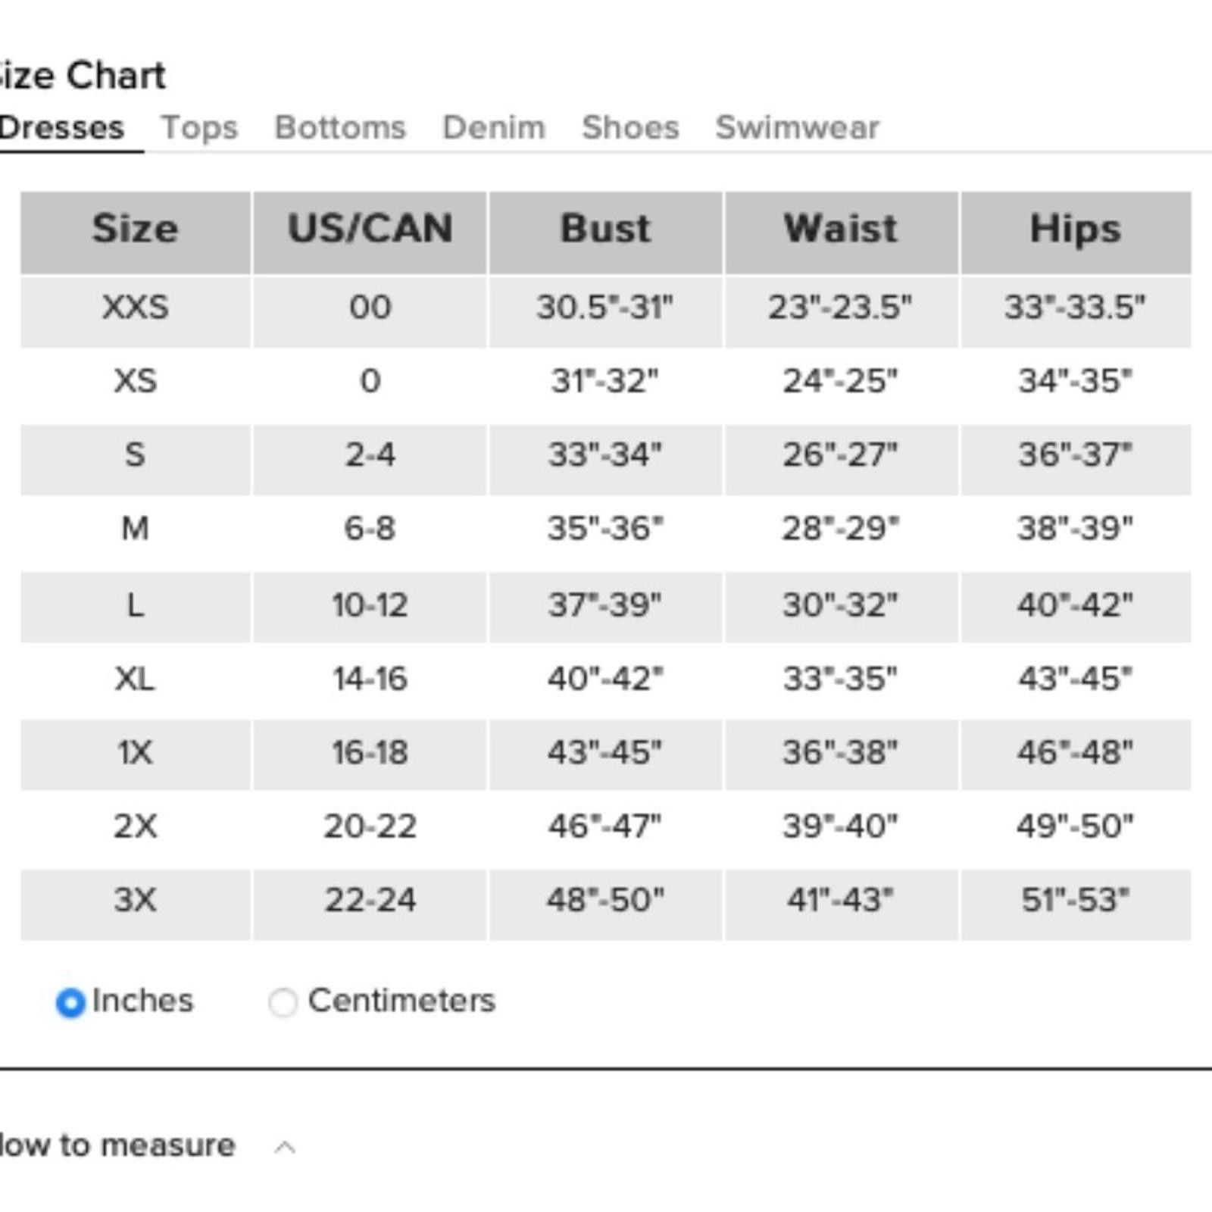The height and width of the screenshot is (1212, 1212).
Task: Click the Inches label text
Action: (142, 1001)
